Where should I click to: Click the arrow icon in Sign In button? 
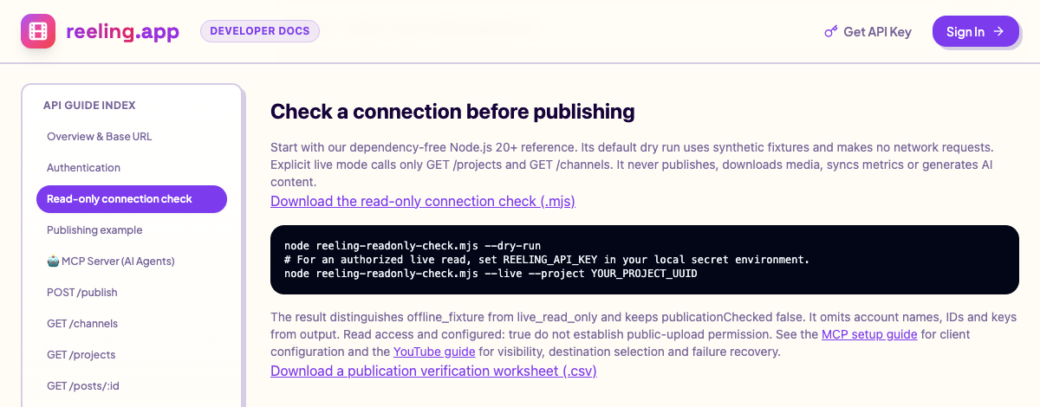pyautogui.click(x=998, y=31)
